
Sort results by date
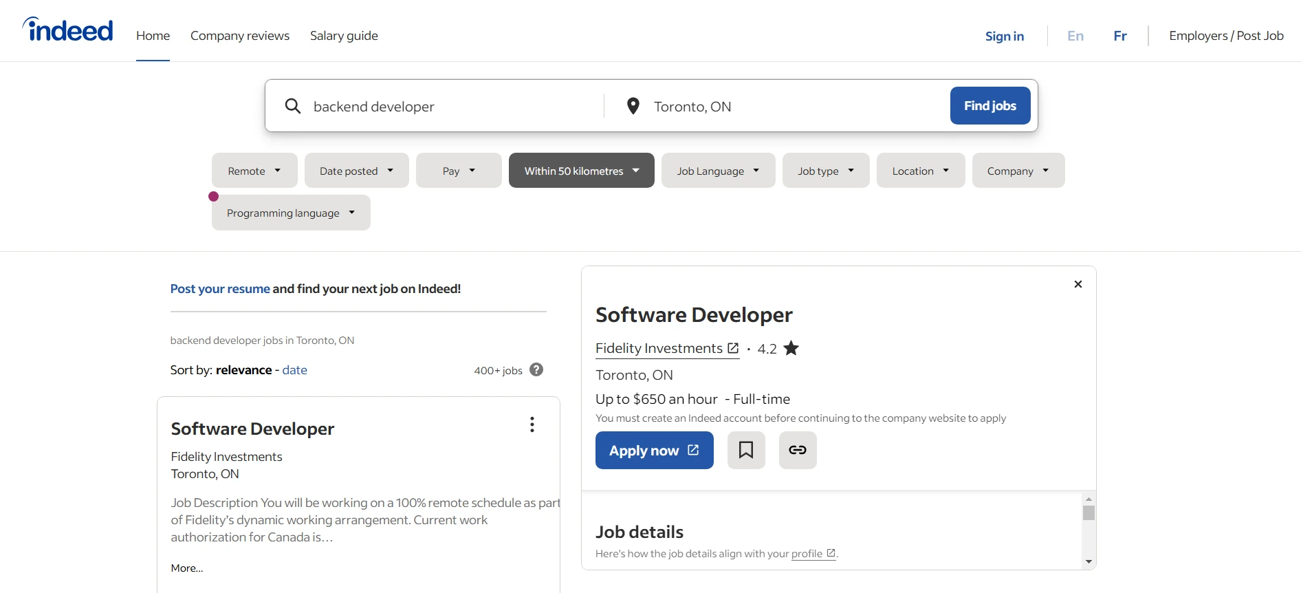(295, 370)
